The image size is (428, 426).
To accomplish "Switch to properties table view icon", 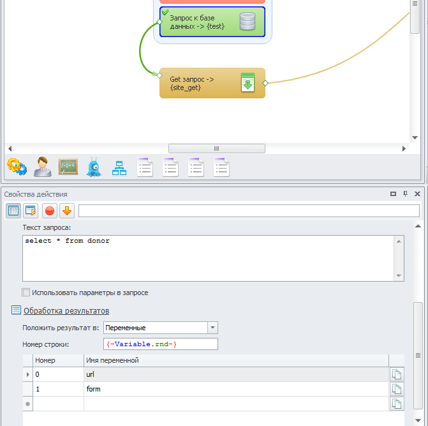I will pos(13,210).
